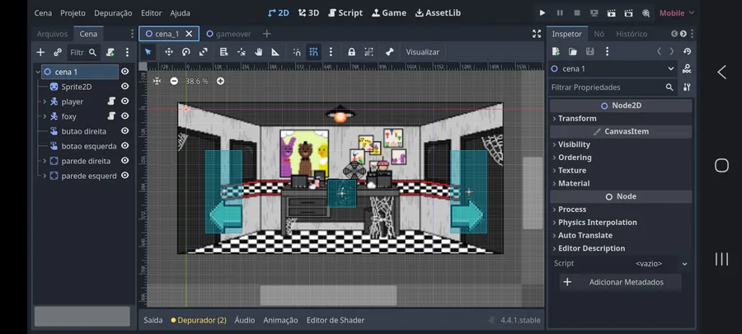Switch to the AssetLib workspace
This screenshot has width=742, height=334.
pyautogui.click(x=438, y=13)
